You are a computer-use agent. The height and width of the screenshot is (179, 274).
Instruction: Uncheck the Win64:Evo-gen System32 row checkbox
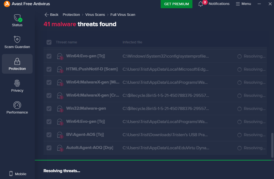(x=49, y=56)
